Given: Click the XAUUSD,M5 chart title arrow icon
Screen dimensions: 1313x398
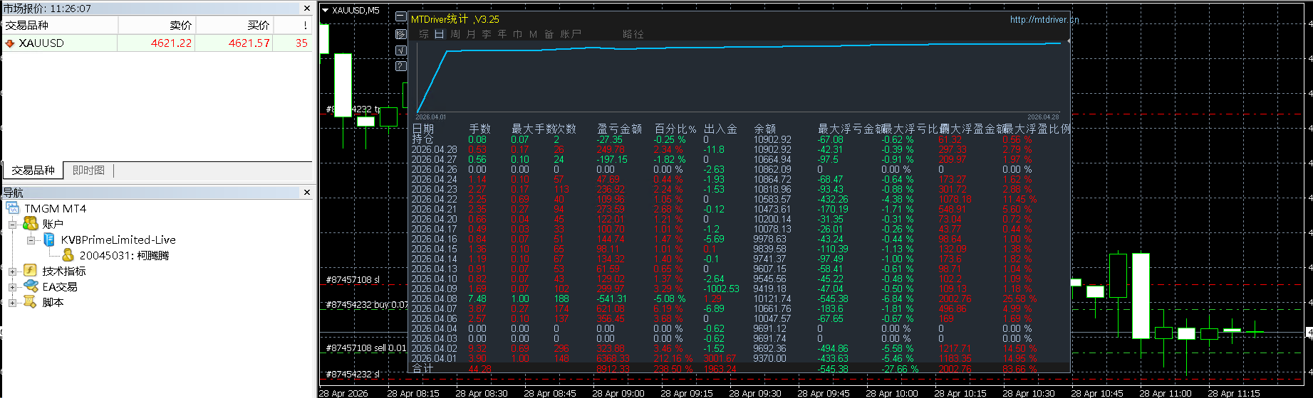Looking at the screenshot, I should coord(325,10).
